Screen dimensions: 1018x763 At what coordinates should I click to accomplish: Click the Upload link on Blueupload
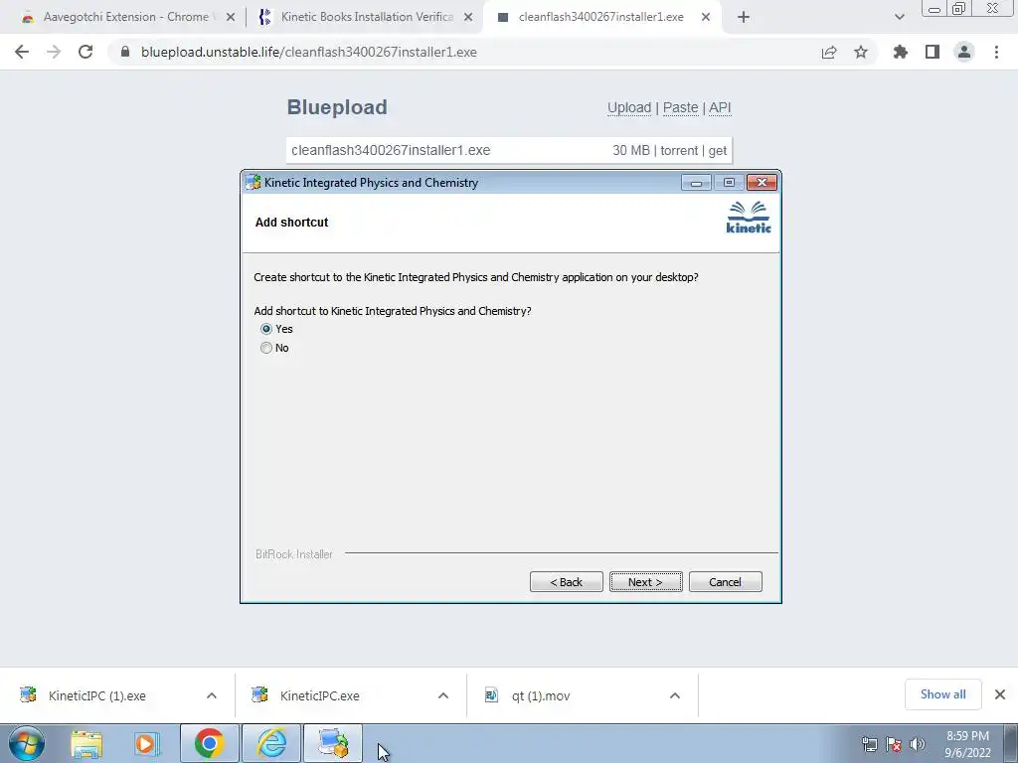(629, 107)
